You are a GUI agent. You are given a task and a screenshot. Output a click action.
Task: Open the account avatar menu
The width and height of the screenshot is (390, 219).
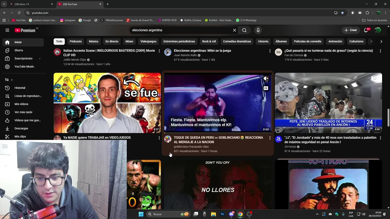coord(378,30)
